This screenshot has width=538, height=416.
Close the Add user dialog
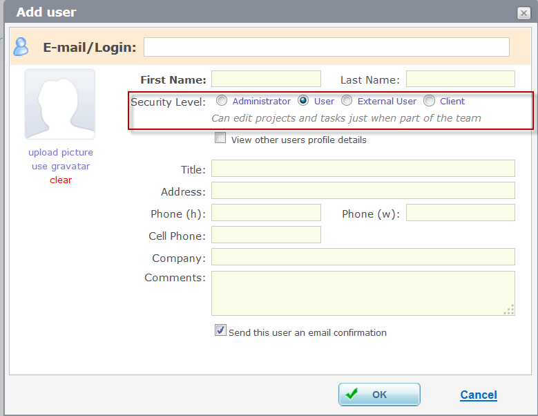tap(523, 13)
